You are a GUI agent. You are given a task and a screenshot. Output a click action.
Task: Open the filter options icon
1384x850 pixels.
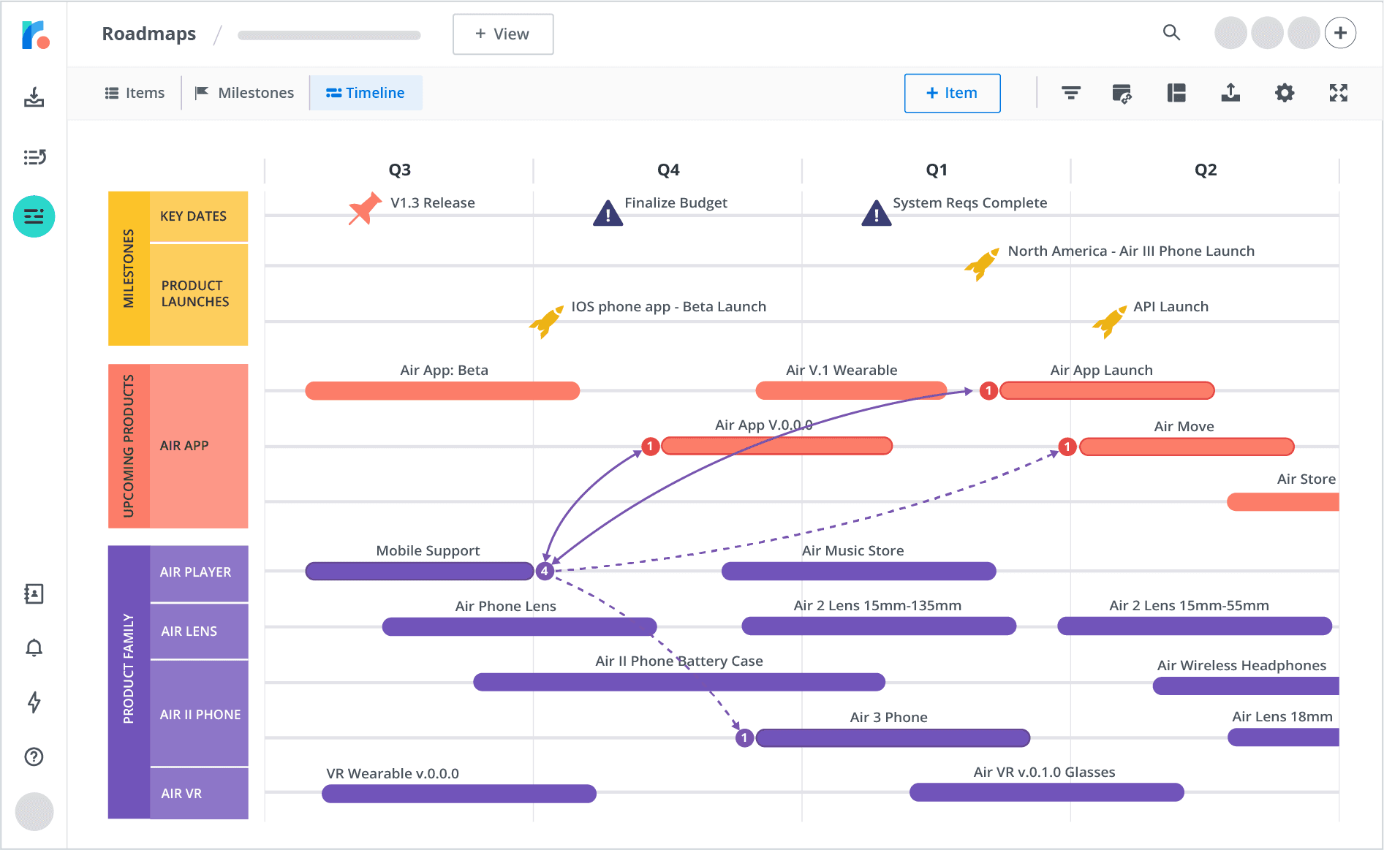(1070, 93)
